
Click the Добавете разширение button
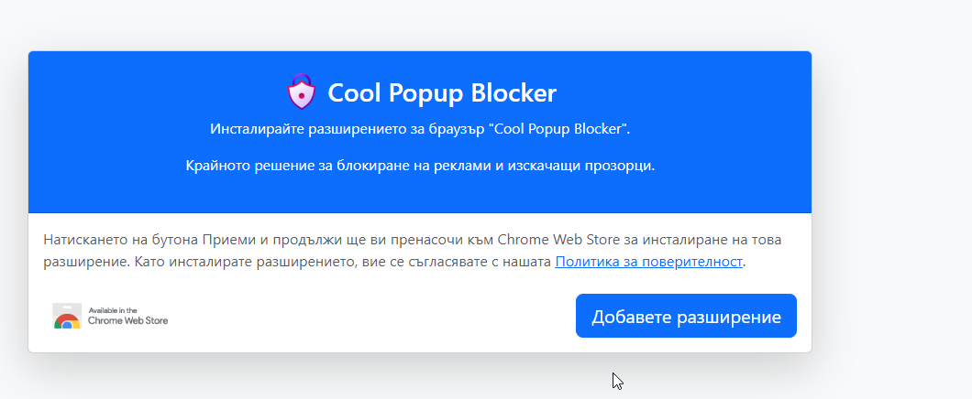(x=686, y=316)
